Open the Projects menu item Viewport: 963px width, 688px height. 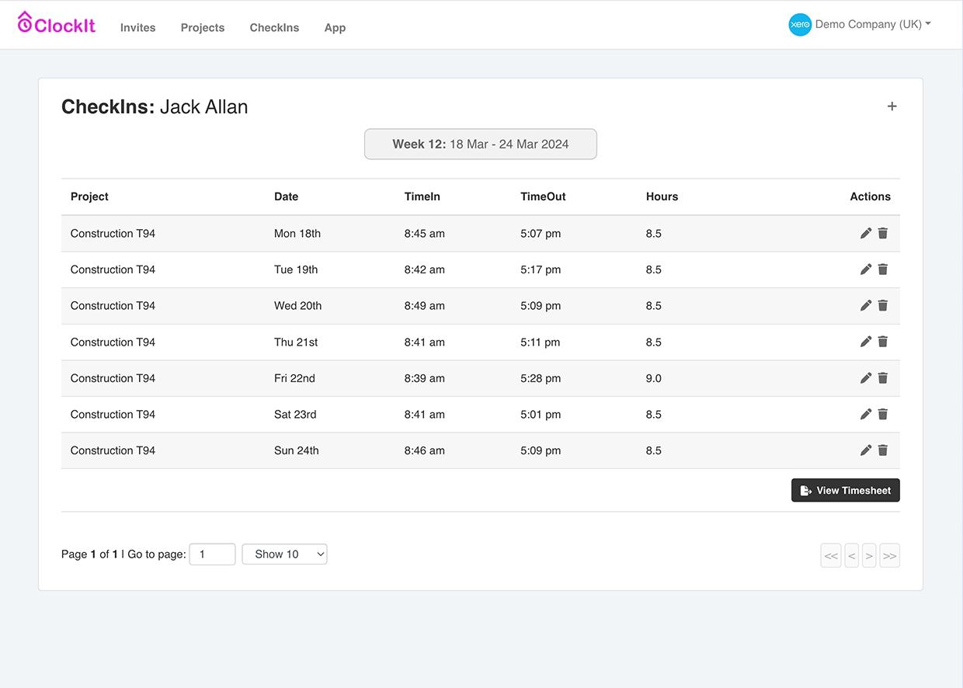pyautogui.click(x=203, y=27)
